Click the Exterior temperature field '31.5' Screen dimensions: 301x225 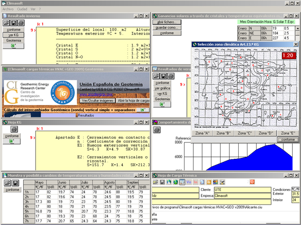[x=296, y=194]
